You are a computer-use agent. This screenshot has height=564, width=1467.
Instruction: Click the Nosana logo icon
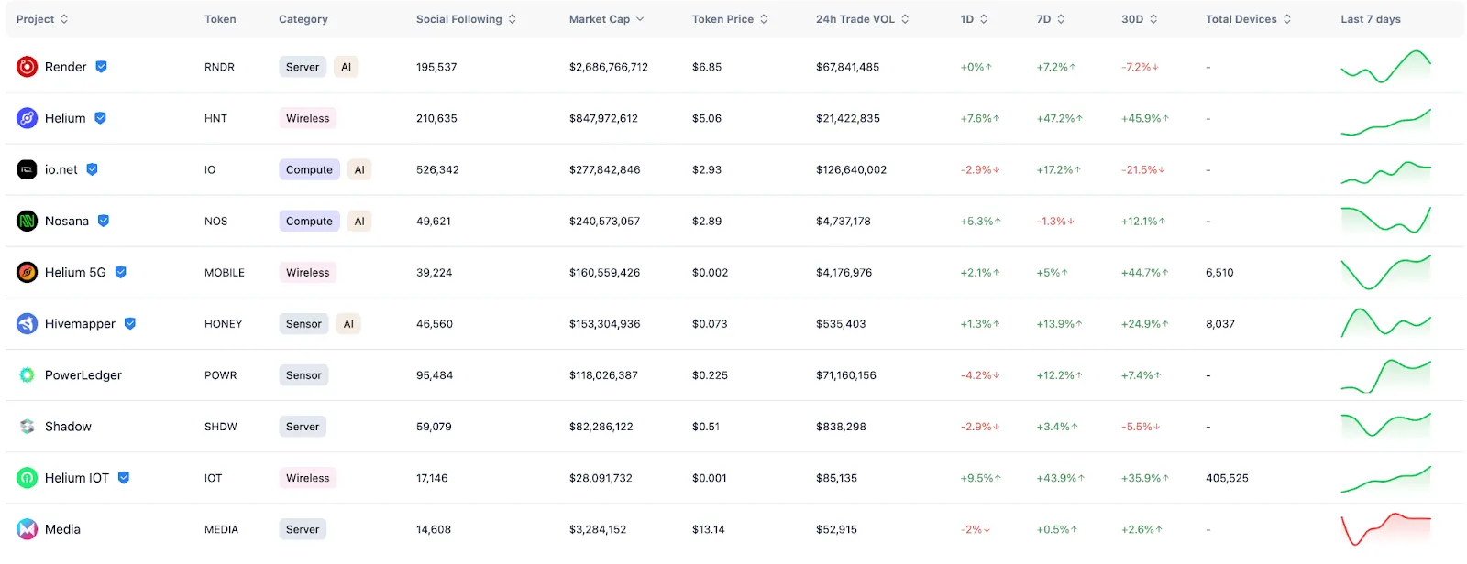click(28, 221)
